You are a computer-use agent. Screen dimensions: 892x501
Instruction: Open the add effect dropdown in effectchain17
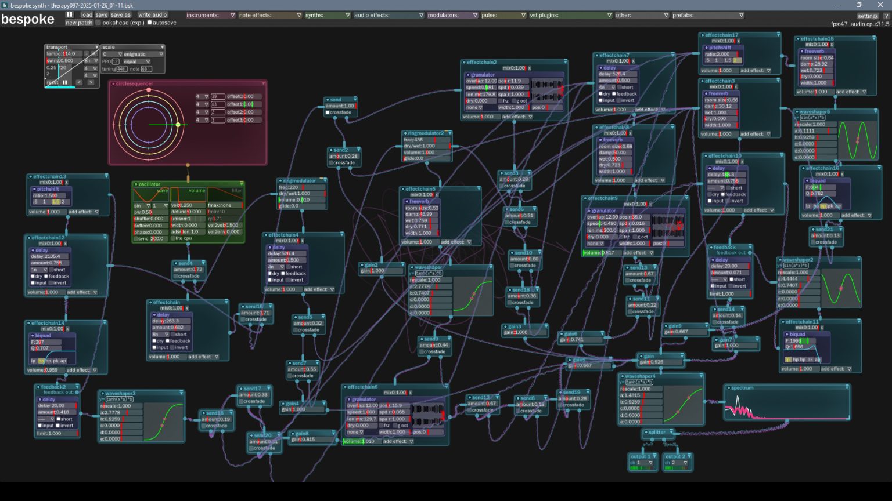[756, 71]
